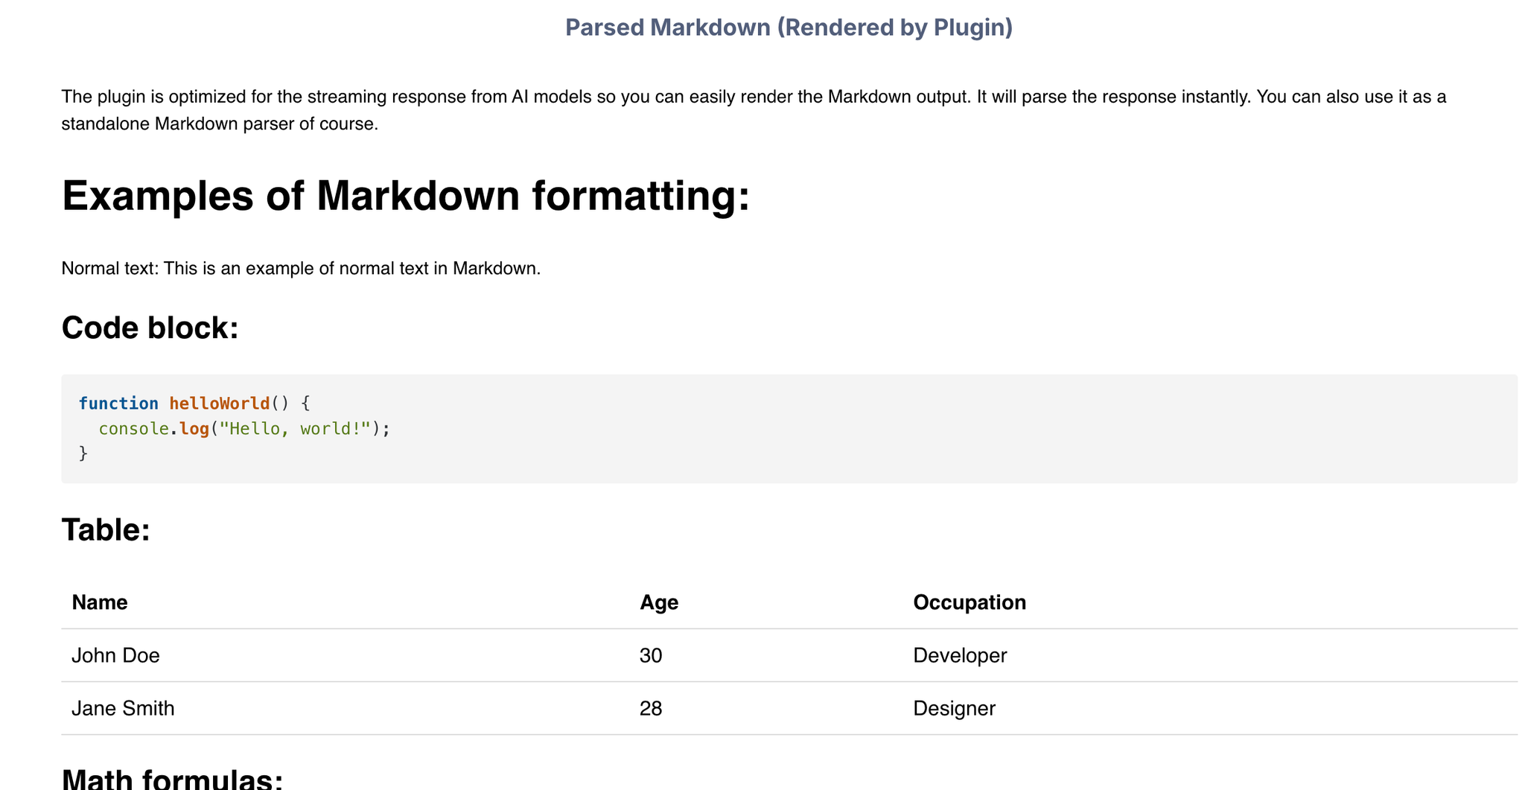The width and height of the screenshot is (1525, 790).
Task: Click the Name column header
Action: click(x=100, y=602)
